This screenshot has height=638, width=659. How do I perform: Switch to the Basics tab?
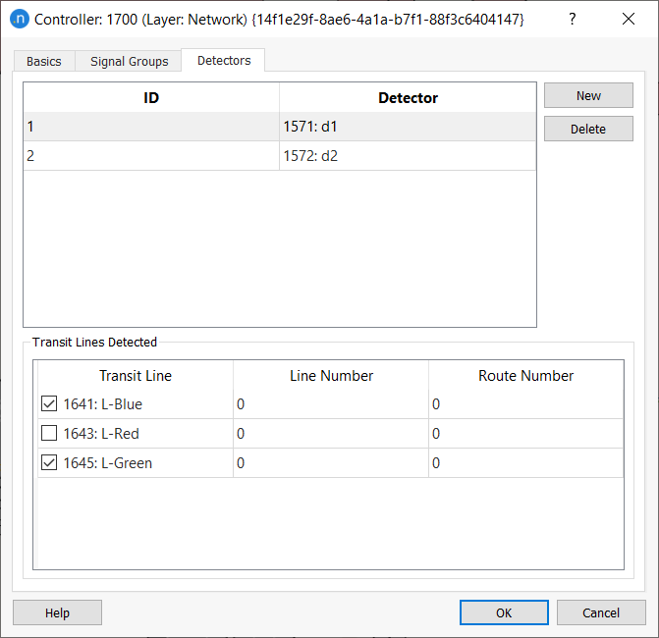coord(43,61)
